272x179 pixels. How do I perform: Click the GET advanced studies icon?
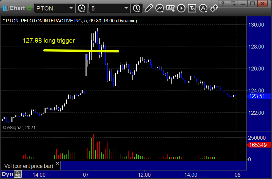pyautogui.click(x=170, y=8)
